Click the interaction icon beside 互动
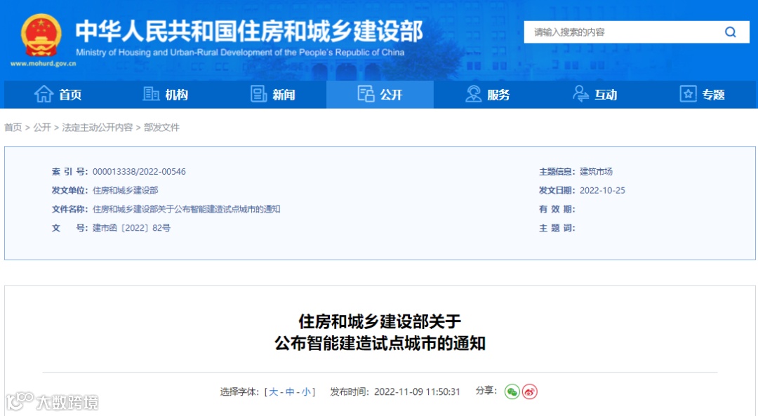The height and width of the screenshot is (416, 758). click(580, 94)
